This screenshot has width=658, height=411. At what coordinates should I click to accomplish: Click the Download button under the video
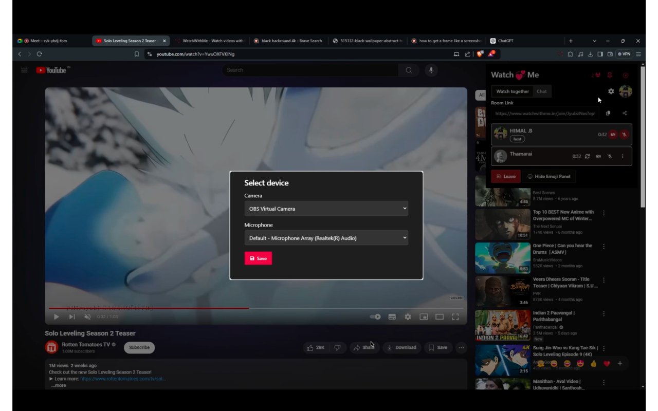401,348
